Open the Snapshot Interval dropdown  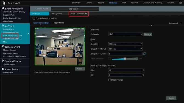(x=125, y=49)
